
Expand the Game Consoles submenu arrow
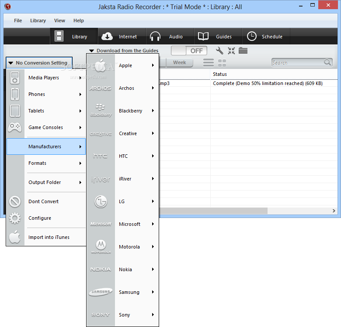(x=80, y=127)
